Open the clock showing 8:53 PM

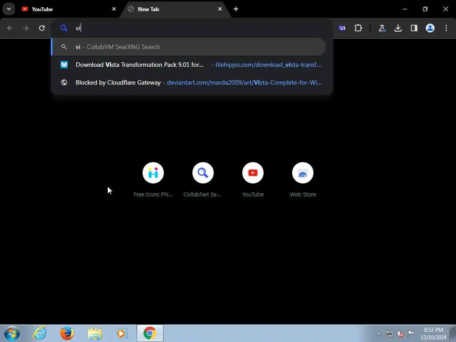[433, 334]
